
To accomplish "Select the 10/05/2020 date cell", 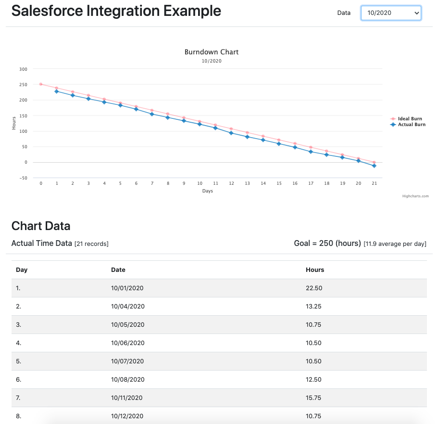I will click(128, 325).
